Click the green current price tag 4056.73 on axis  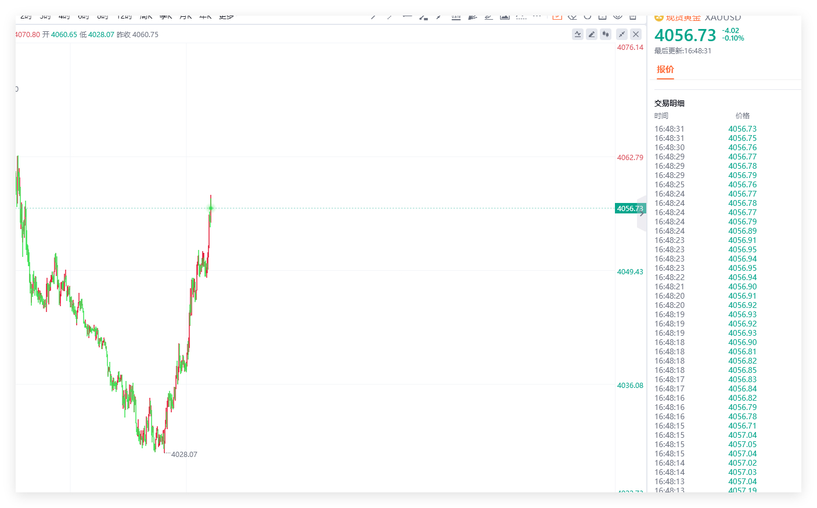(x=630, y=208)
